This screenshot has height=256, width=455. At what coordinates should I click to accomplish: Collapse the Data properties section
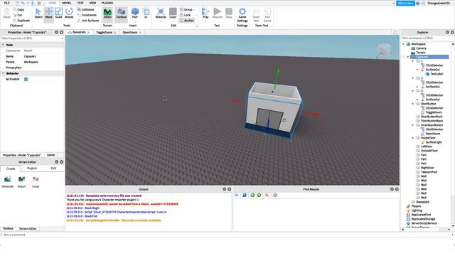3,45
